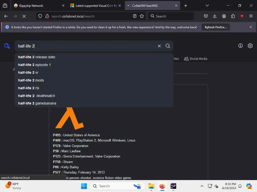
Task: Choose suggestion half-life 2 gamebanana
Action: [94, 103]
